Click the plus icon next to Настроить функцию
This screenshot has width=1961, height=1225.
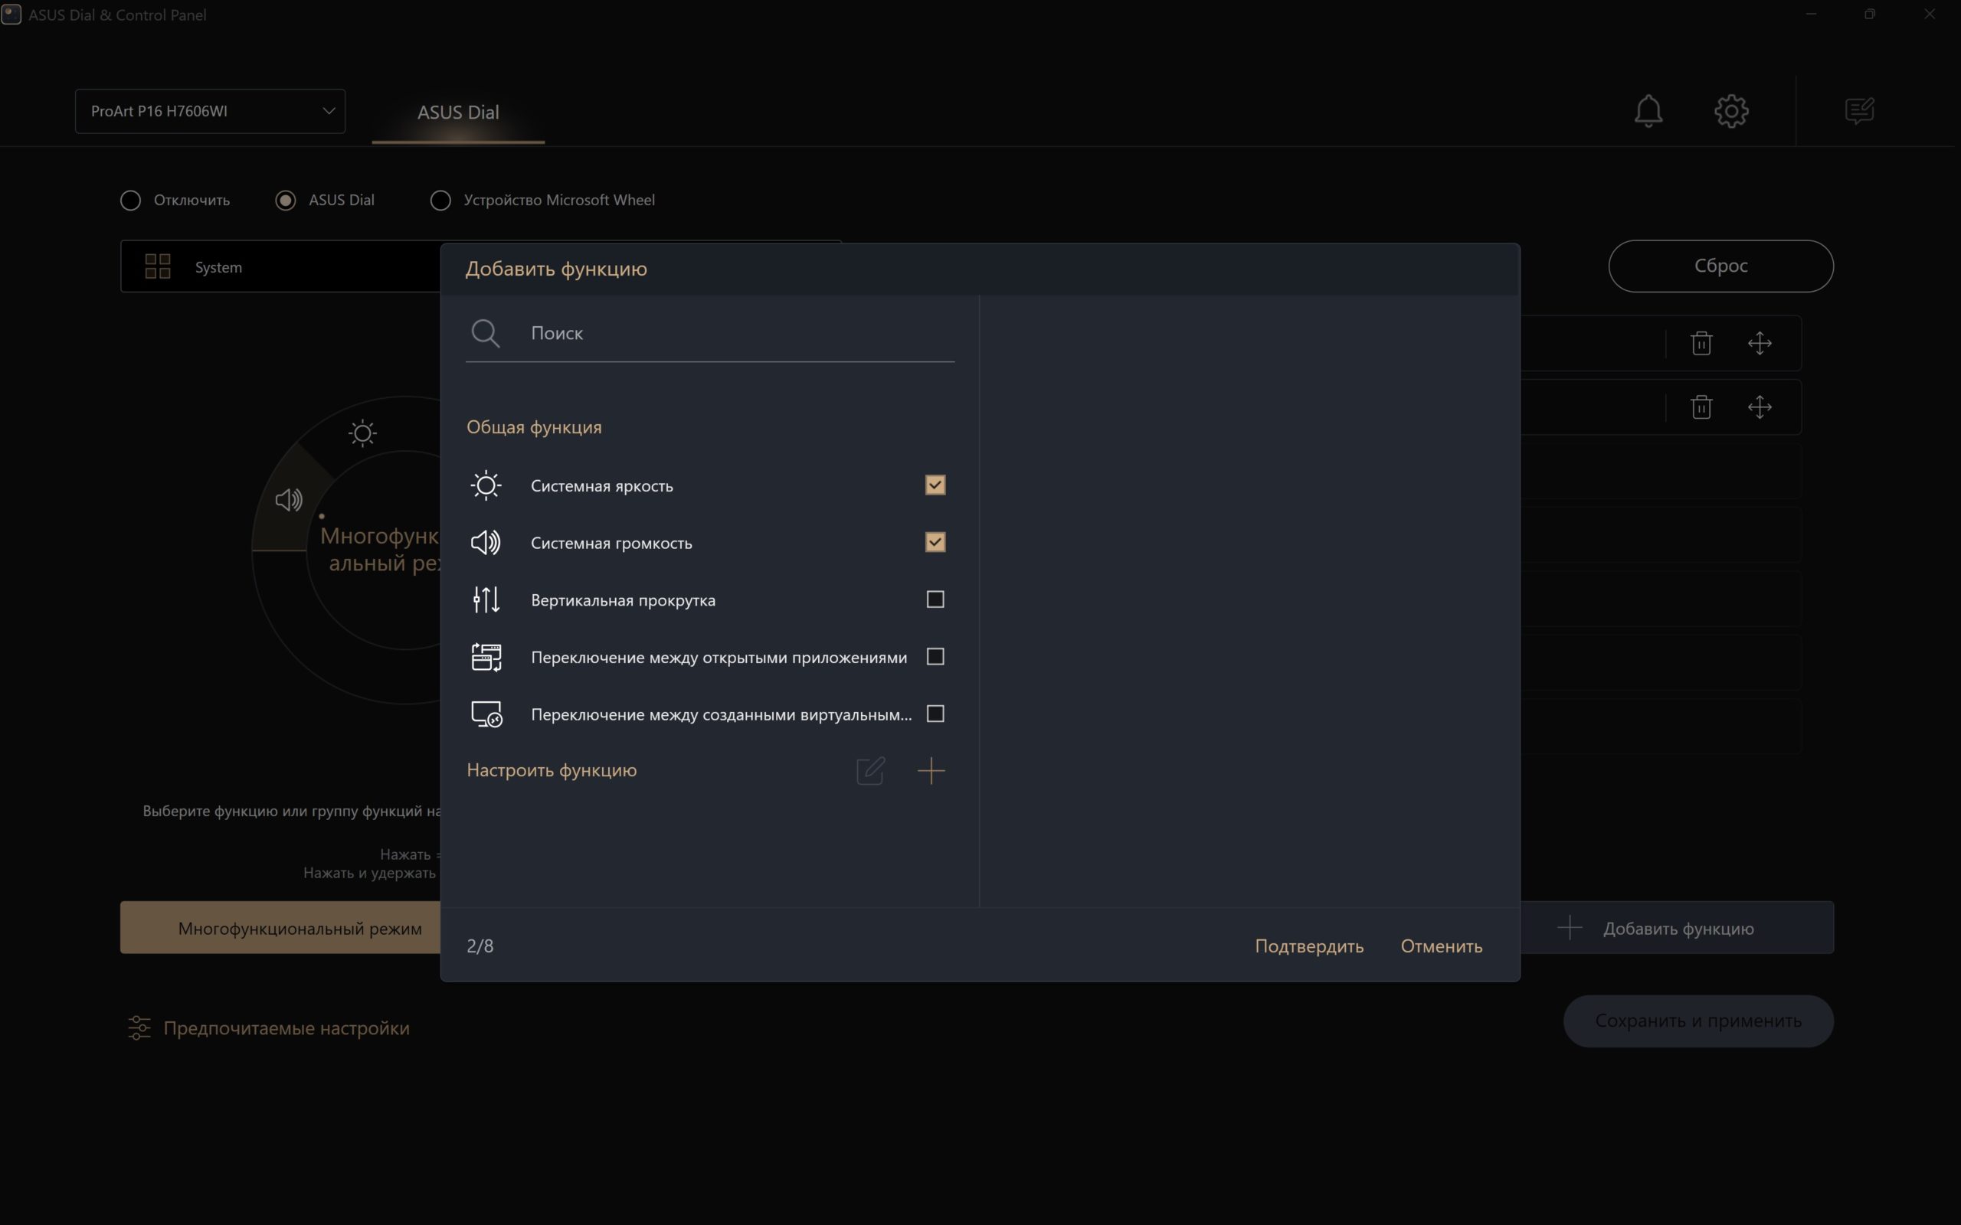pos(931,769)
